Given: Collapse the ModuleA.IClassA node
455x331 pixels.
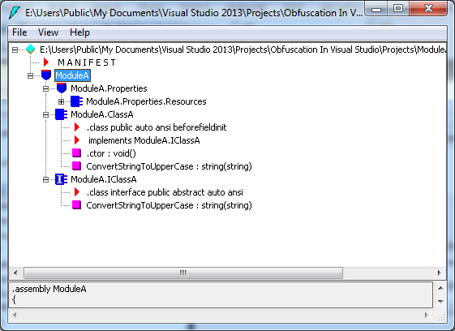Looking at the screenshot, I should (x=46, y=180).
